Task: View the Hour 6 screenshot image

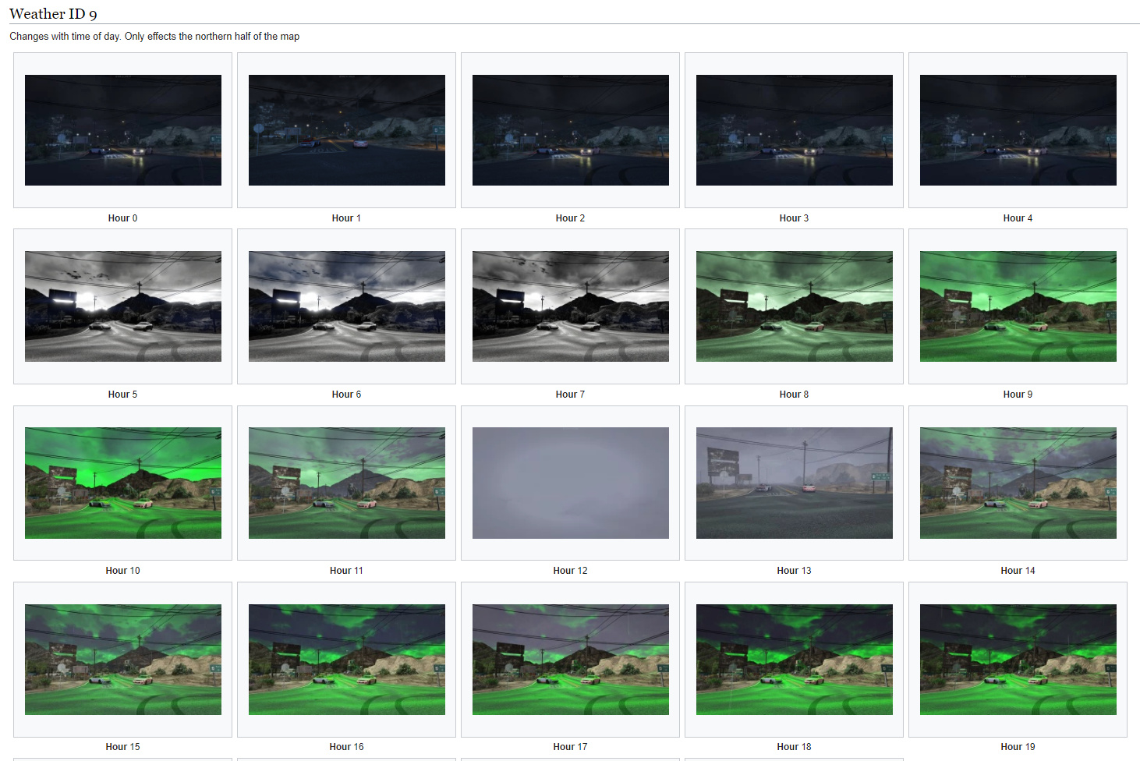Action: 347,306
